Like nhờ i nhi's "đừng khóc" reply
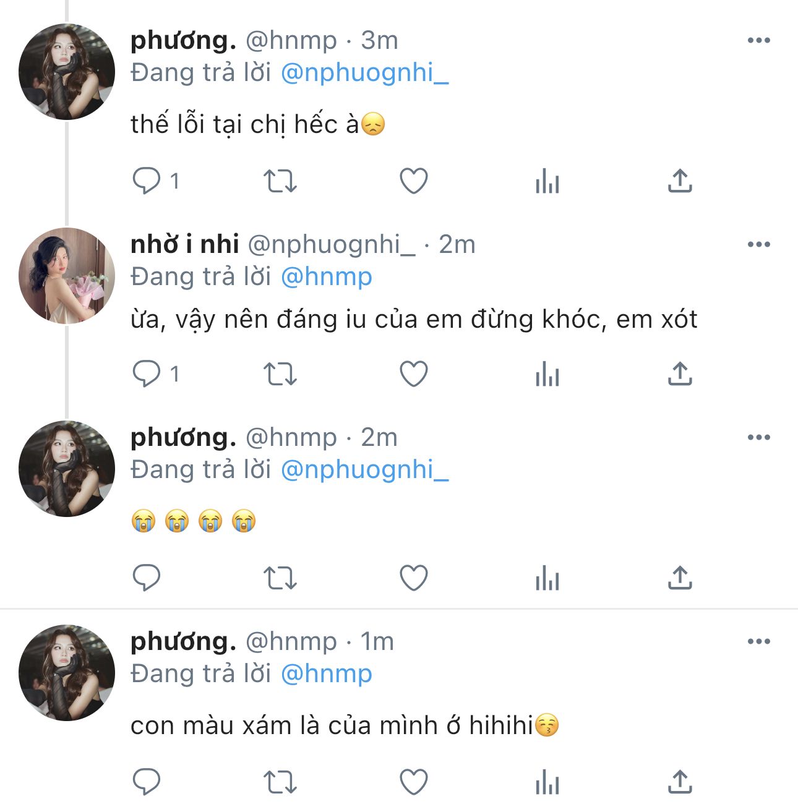This screenshot has height=812, width=798. click(x=414, y=374)
